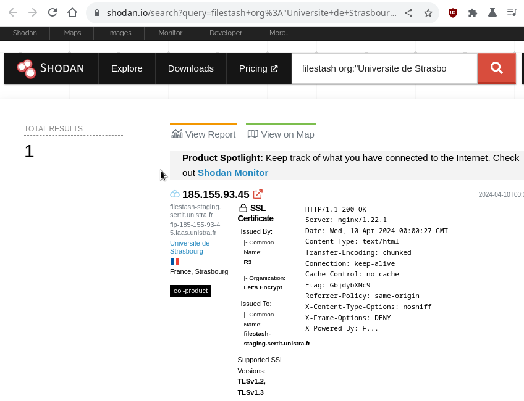
Task: Click Universite de Strasbourg organization link
Action: point(190,247)
